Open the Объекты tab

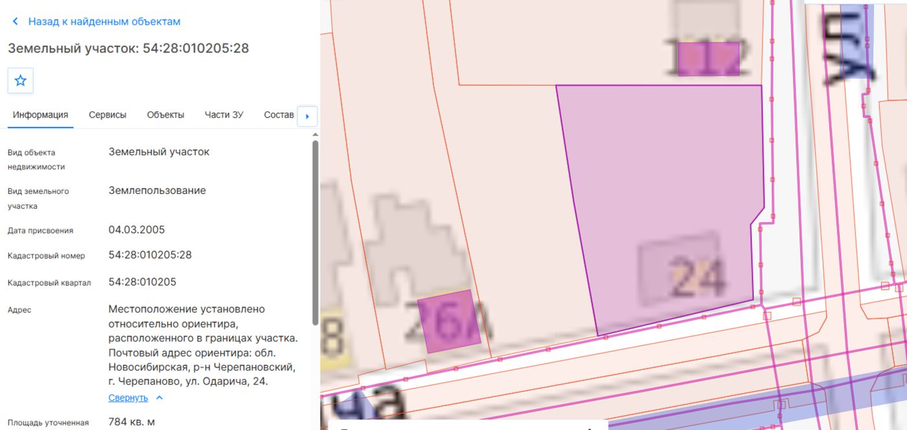[165, 115]
